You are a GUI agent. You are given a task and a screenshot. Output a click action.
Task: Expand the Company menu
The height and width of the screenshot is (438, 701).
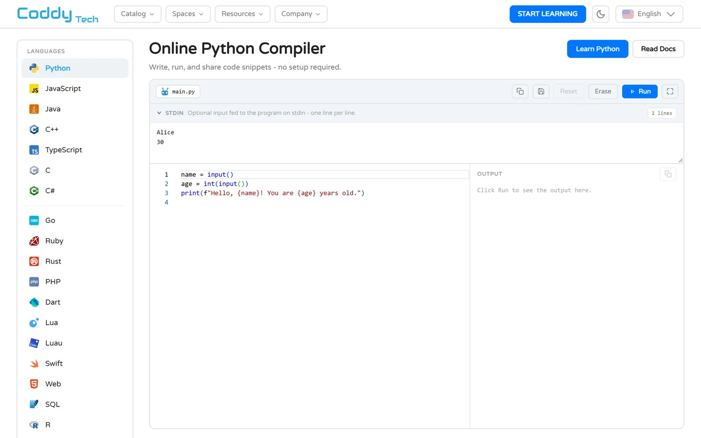click(x=301, y=14)
